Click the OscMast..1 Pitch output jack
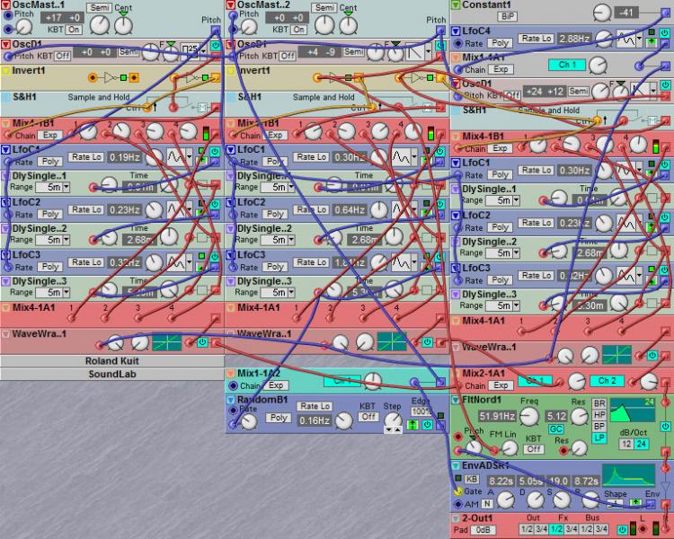This screenshot has height=539, width=674. (216, 30)
